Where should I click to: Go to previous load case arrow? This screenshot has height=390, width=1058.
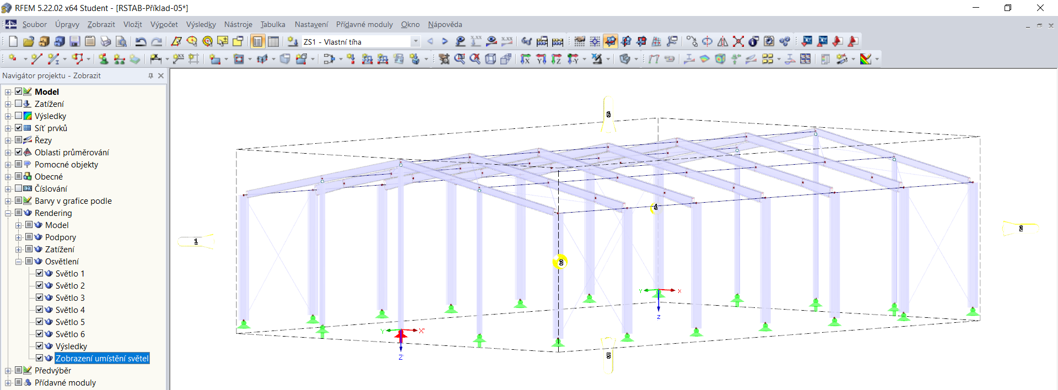(x=430, y=41)
